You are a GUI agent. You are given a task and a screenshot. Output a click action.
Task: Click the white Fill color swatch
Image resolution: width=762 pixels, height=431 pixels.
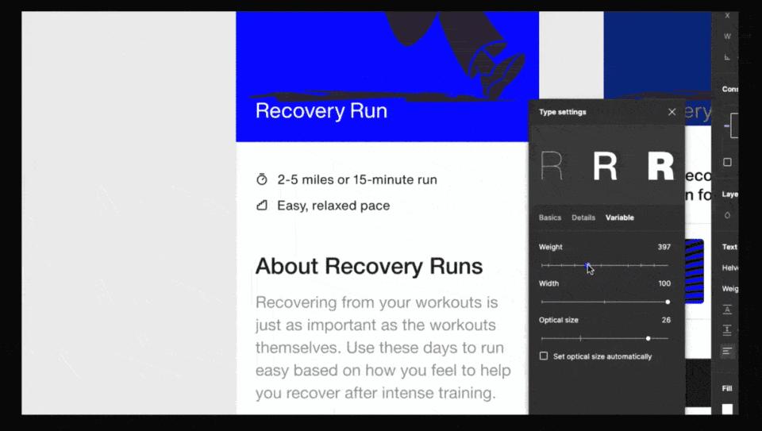(727, 409)
